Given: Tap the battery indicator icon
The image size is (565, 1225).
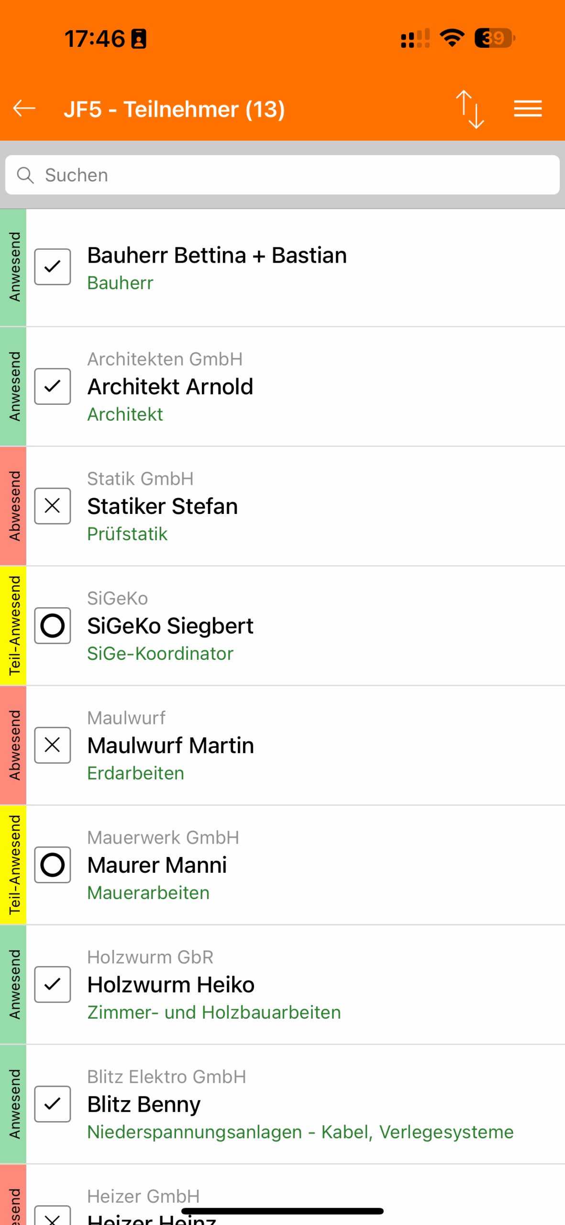Looking at the screenshot, I should click(x=494, y=38).
